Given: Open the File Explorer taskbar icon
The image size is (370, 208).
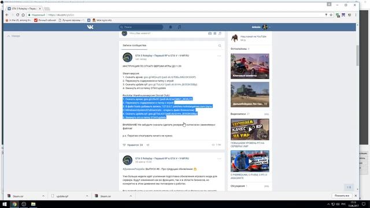Looking at the screenshot, I should [x=34, y=204].
